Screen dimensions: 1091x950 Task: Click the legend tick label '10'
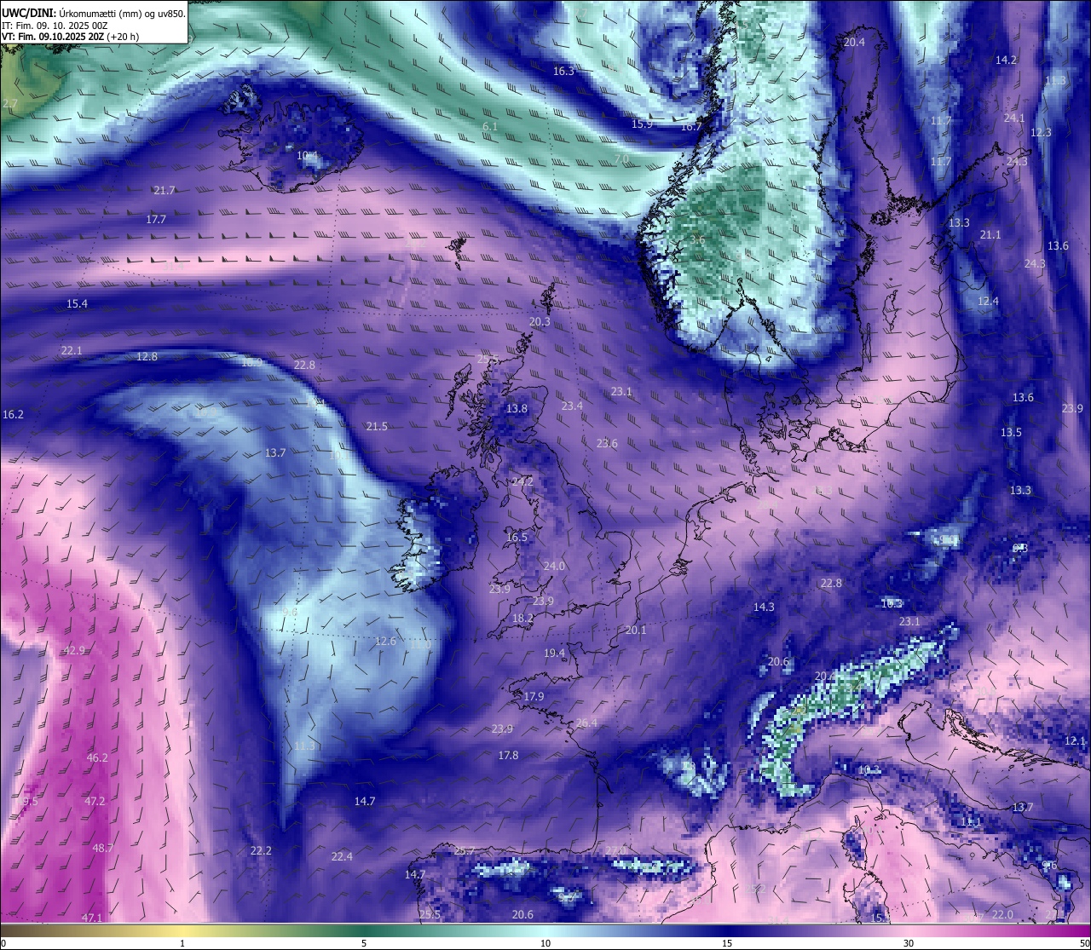tap(545, 943)
